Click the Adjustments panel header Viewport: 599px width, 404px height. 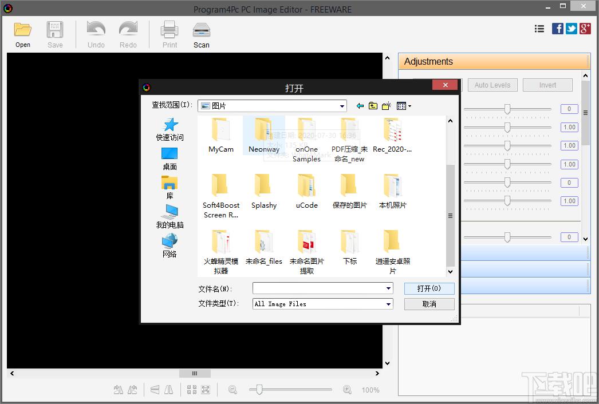coord(494,61)
